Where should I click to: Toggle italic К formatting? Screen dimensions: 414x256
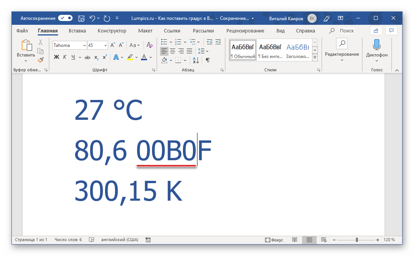click(x=65, y=57)
